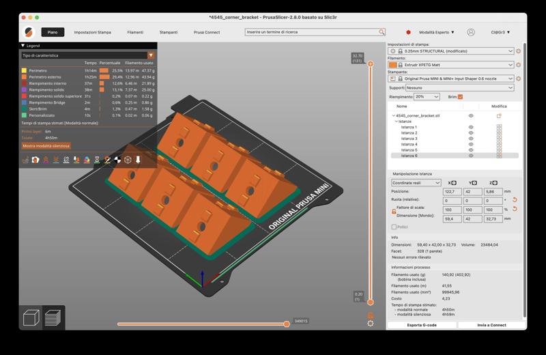Open the Filamenti tab
This screenshot has height=355, width=546.
[x=135, y=32]
